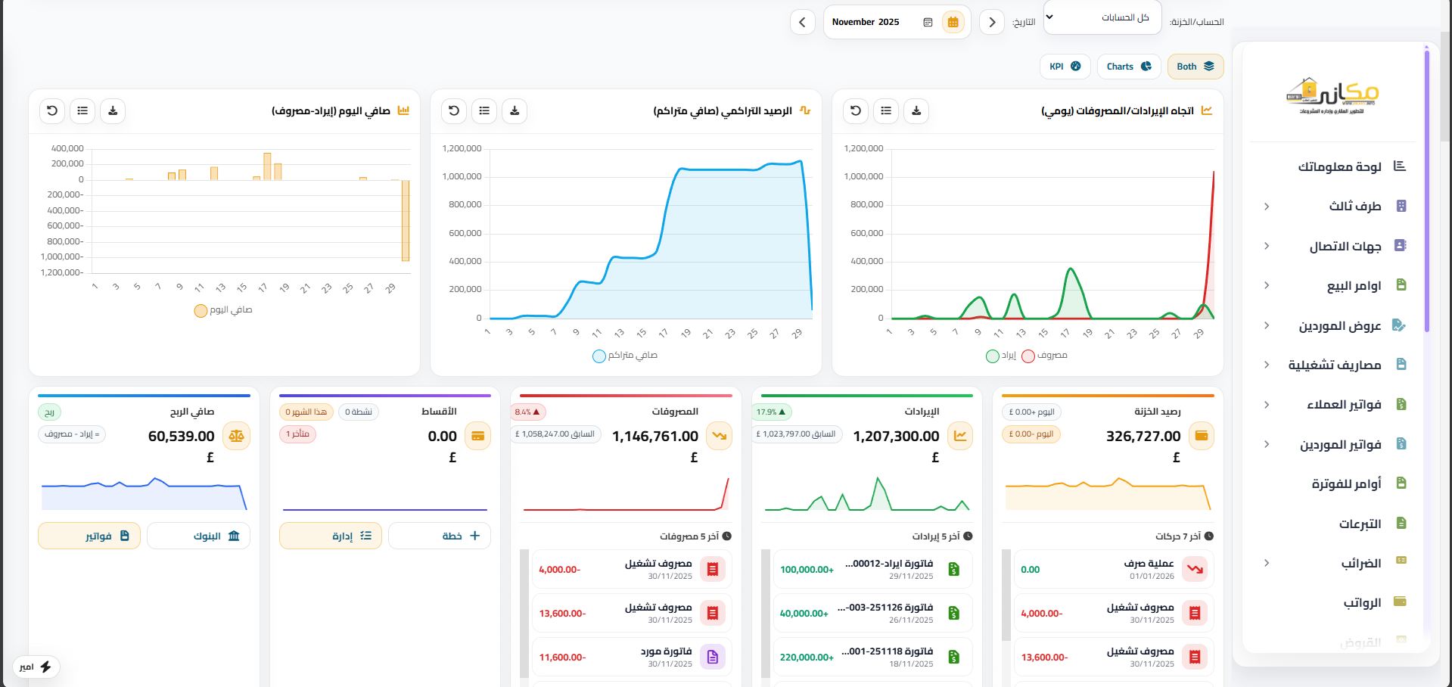
Task: Click the November 2025 date field
Action: pos(866,23)
